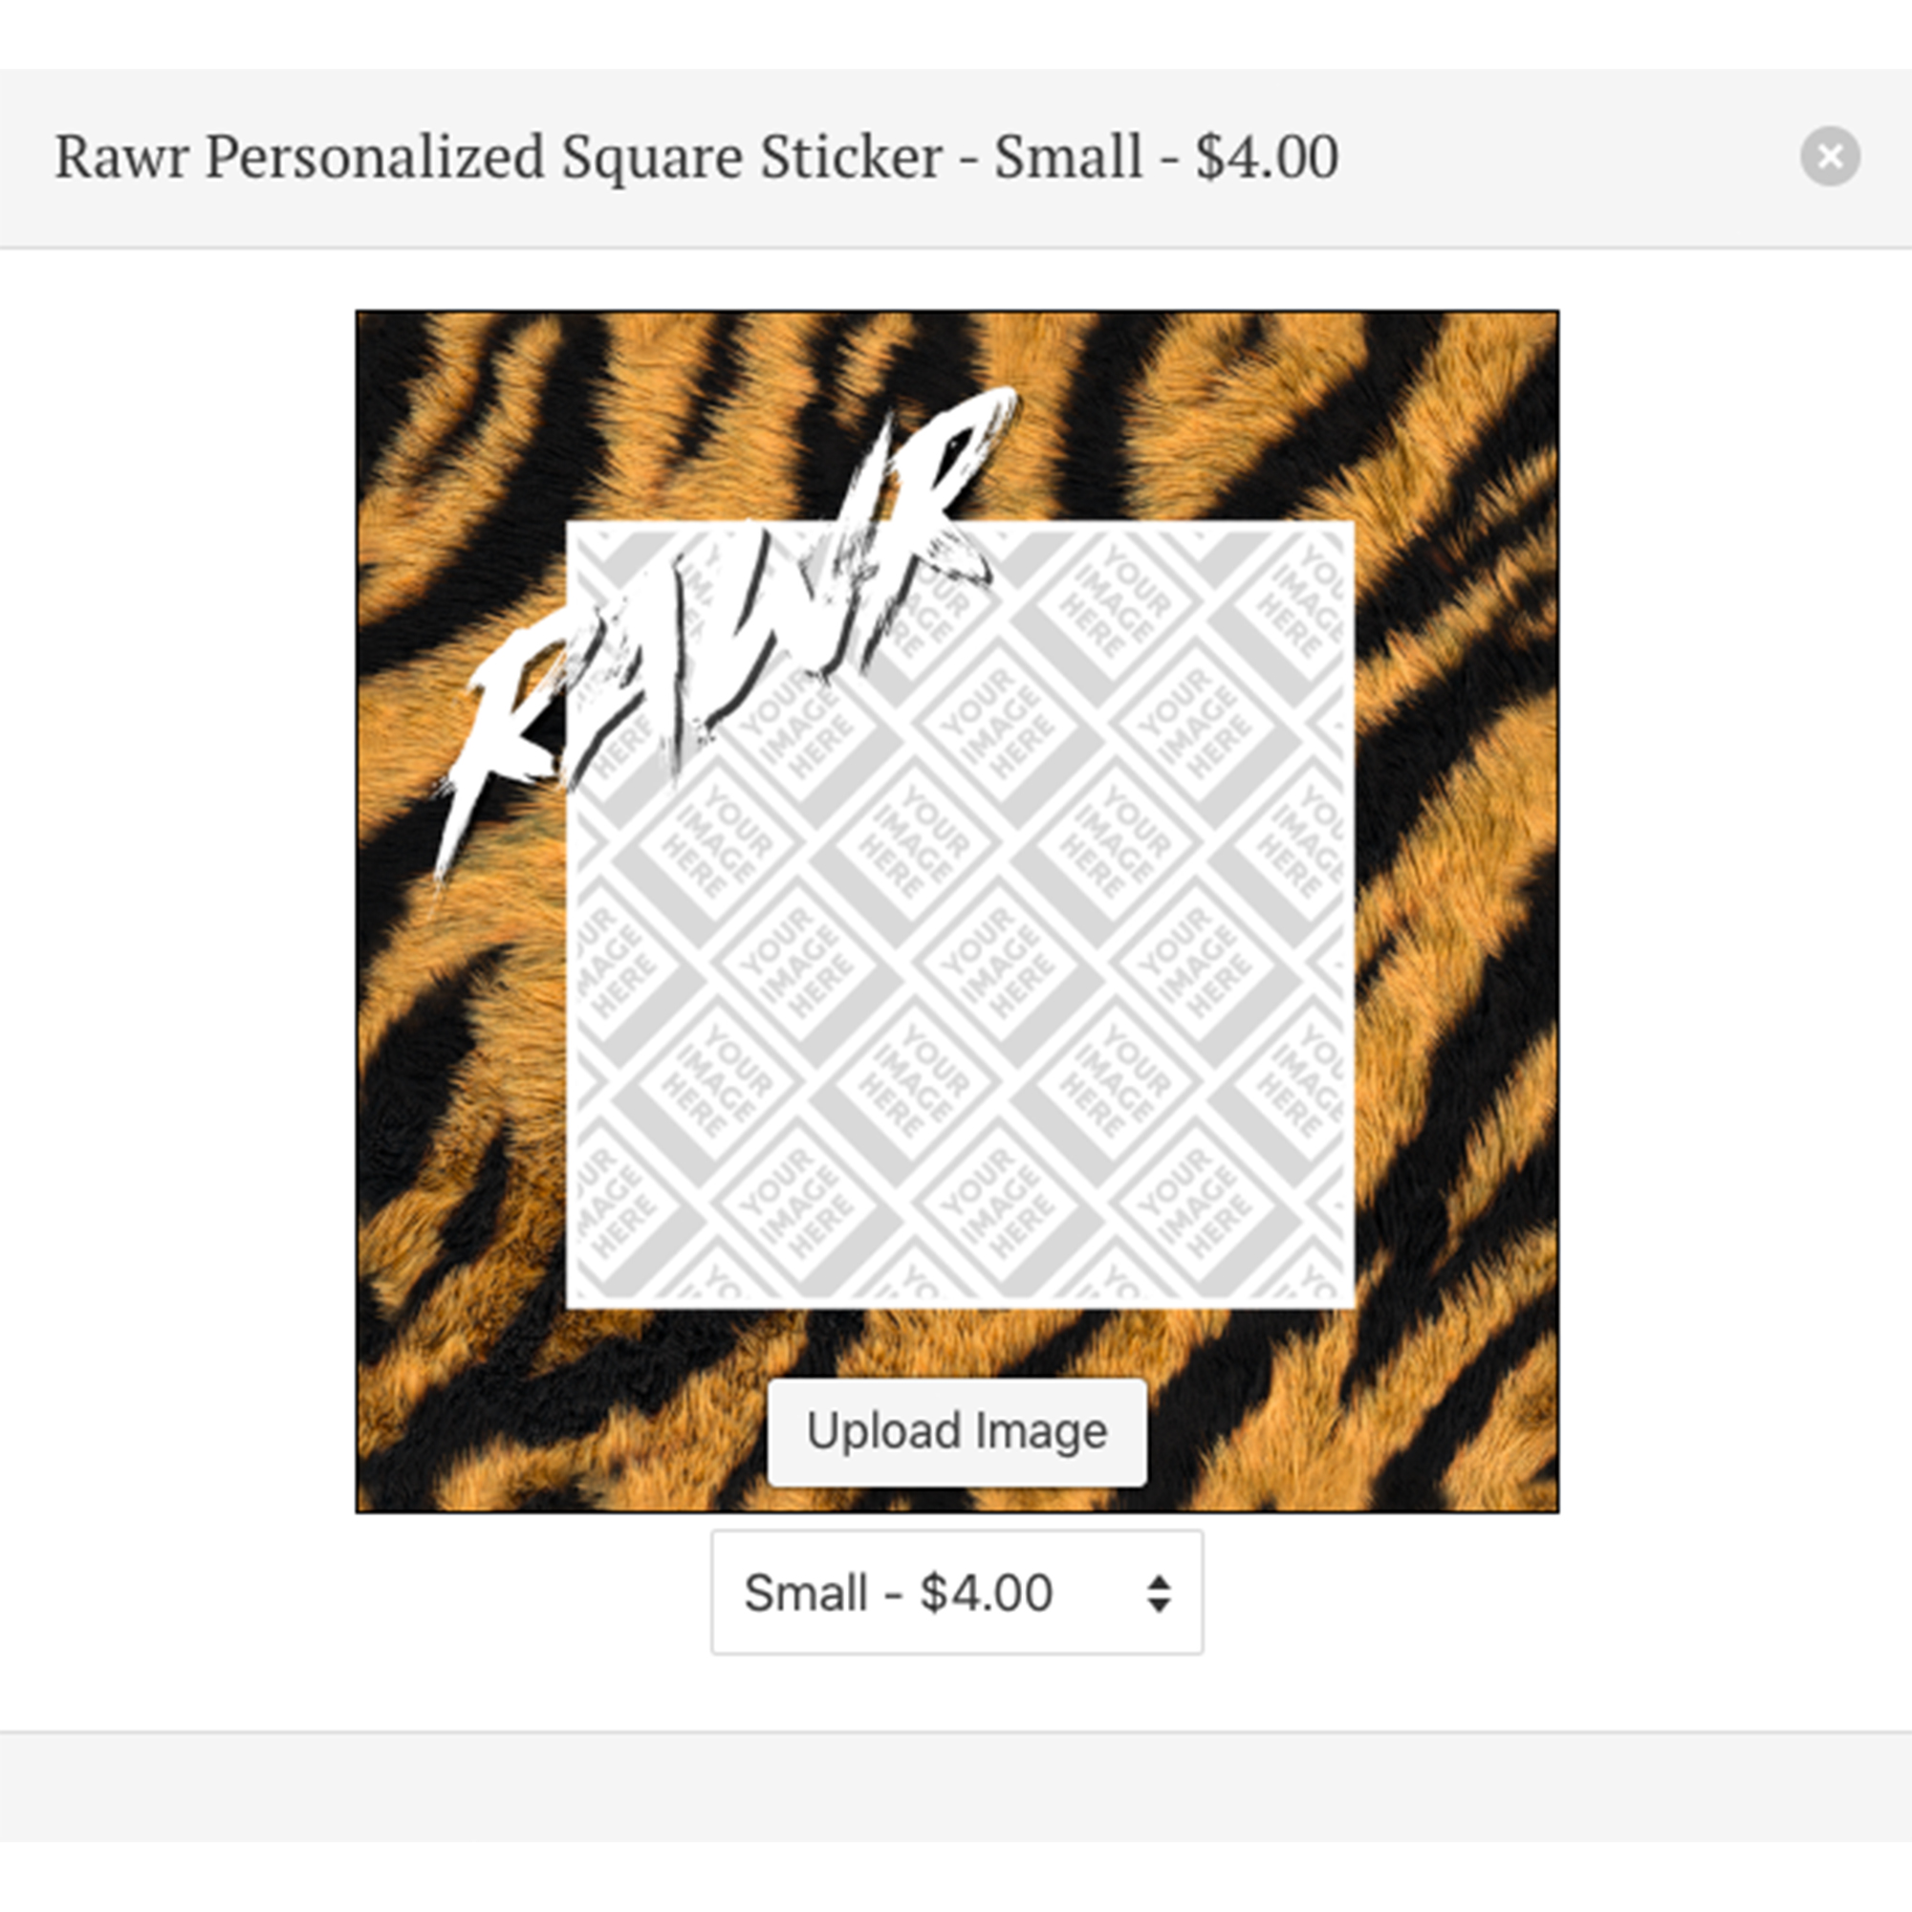The height and width of the screenshot is (1912, 1912).
Task: Click Upload Image to add your photo
Action: pyautogui.click(x=956, y=1431)
